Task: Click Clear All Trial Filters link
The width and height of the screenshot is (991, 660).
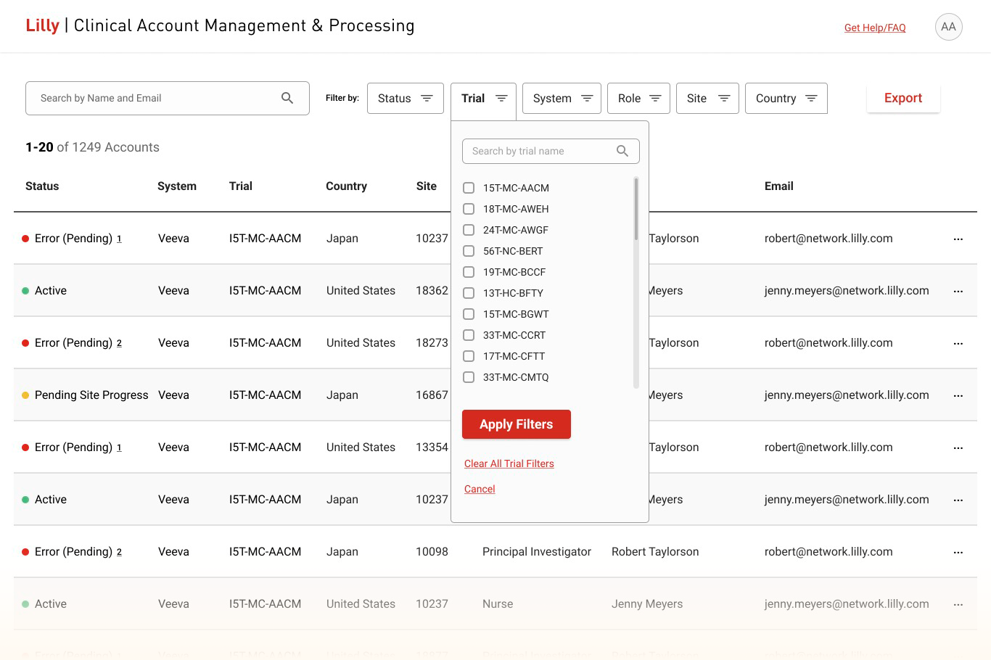Action: (x=509, y=463)
